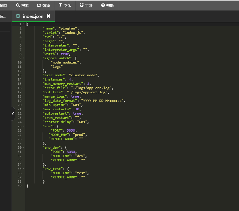239x211 pixels.
Task: Click the "interpreter_args" key
Action: coord(61,50)
